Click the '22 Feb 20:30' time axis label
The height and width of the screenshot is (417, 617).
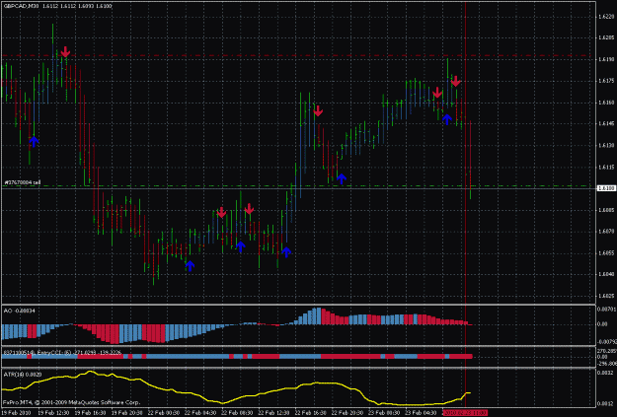coord(347,413)
